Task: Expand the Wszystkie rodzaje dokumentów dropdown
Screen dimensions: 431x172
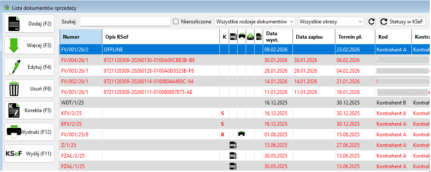Action: point(255,21)
